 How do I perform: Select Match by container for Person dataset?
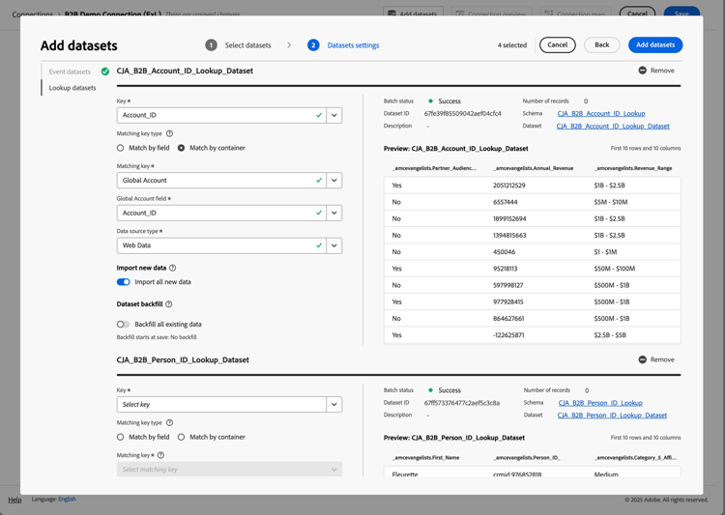[x=182, y=437]
